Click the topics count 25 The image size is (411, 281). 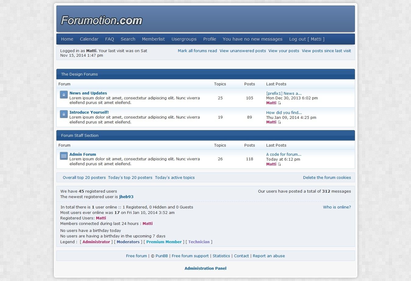(x=220, y=98)
